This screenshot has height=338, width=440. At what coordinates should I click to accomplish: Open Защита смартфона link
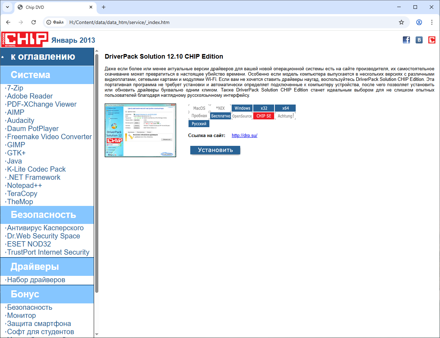click(x=39, y=324)
